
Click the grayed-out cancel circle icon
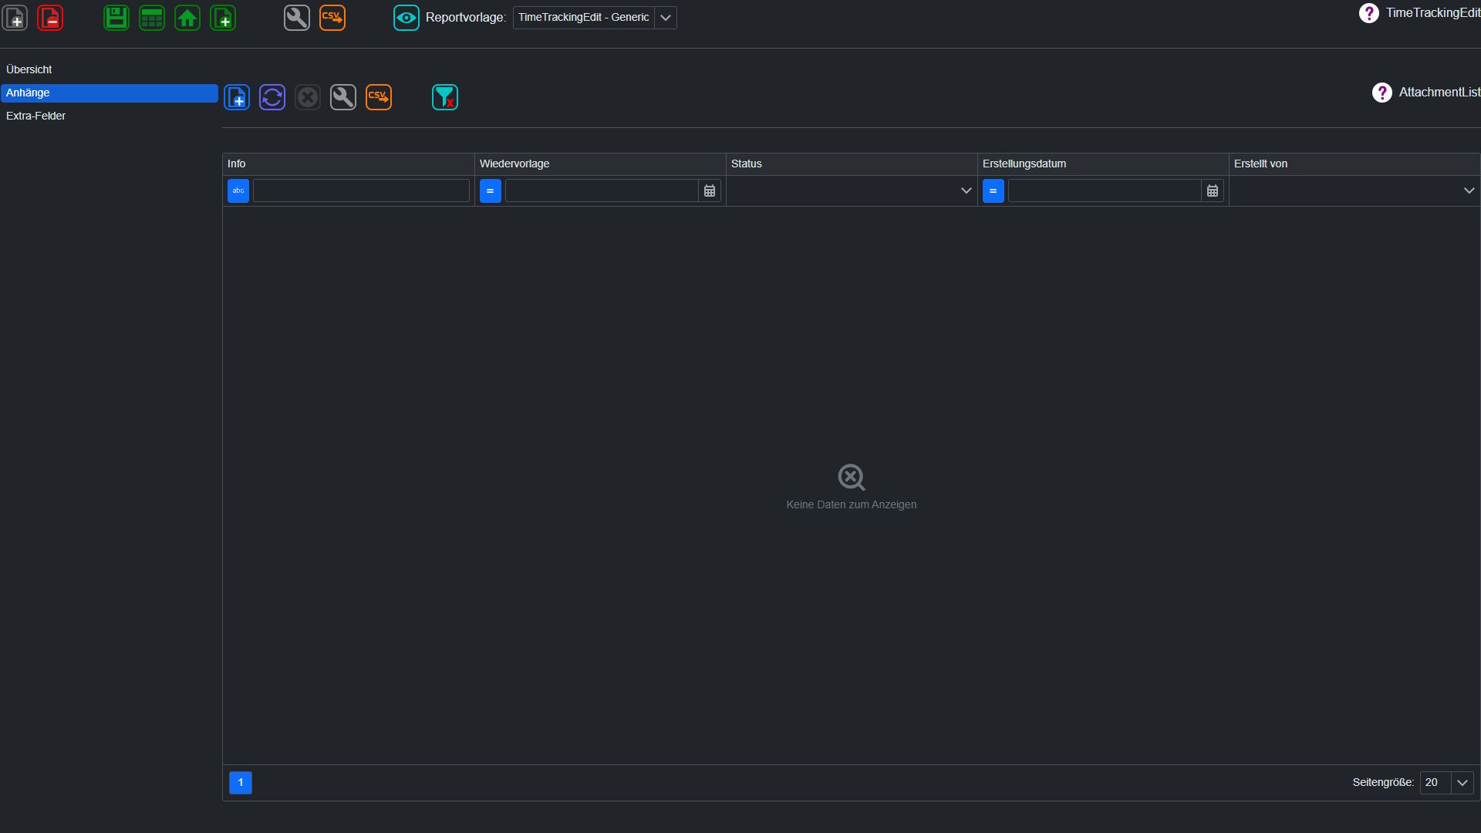coord(308,97)
